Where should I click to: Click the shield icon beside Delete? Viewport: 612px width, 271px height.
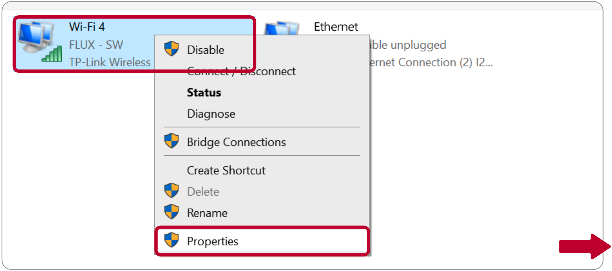coord(171,190)
